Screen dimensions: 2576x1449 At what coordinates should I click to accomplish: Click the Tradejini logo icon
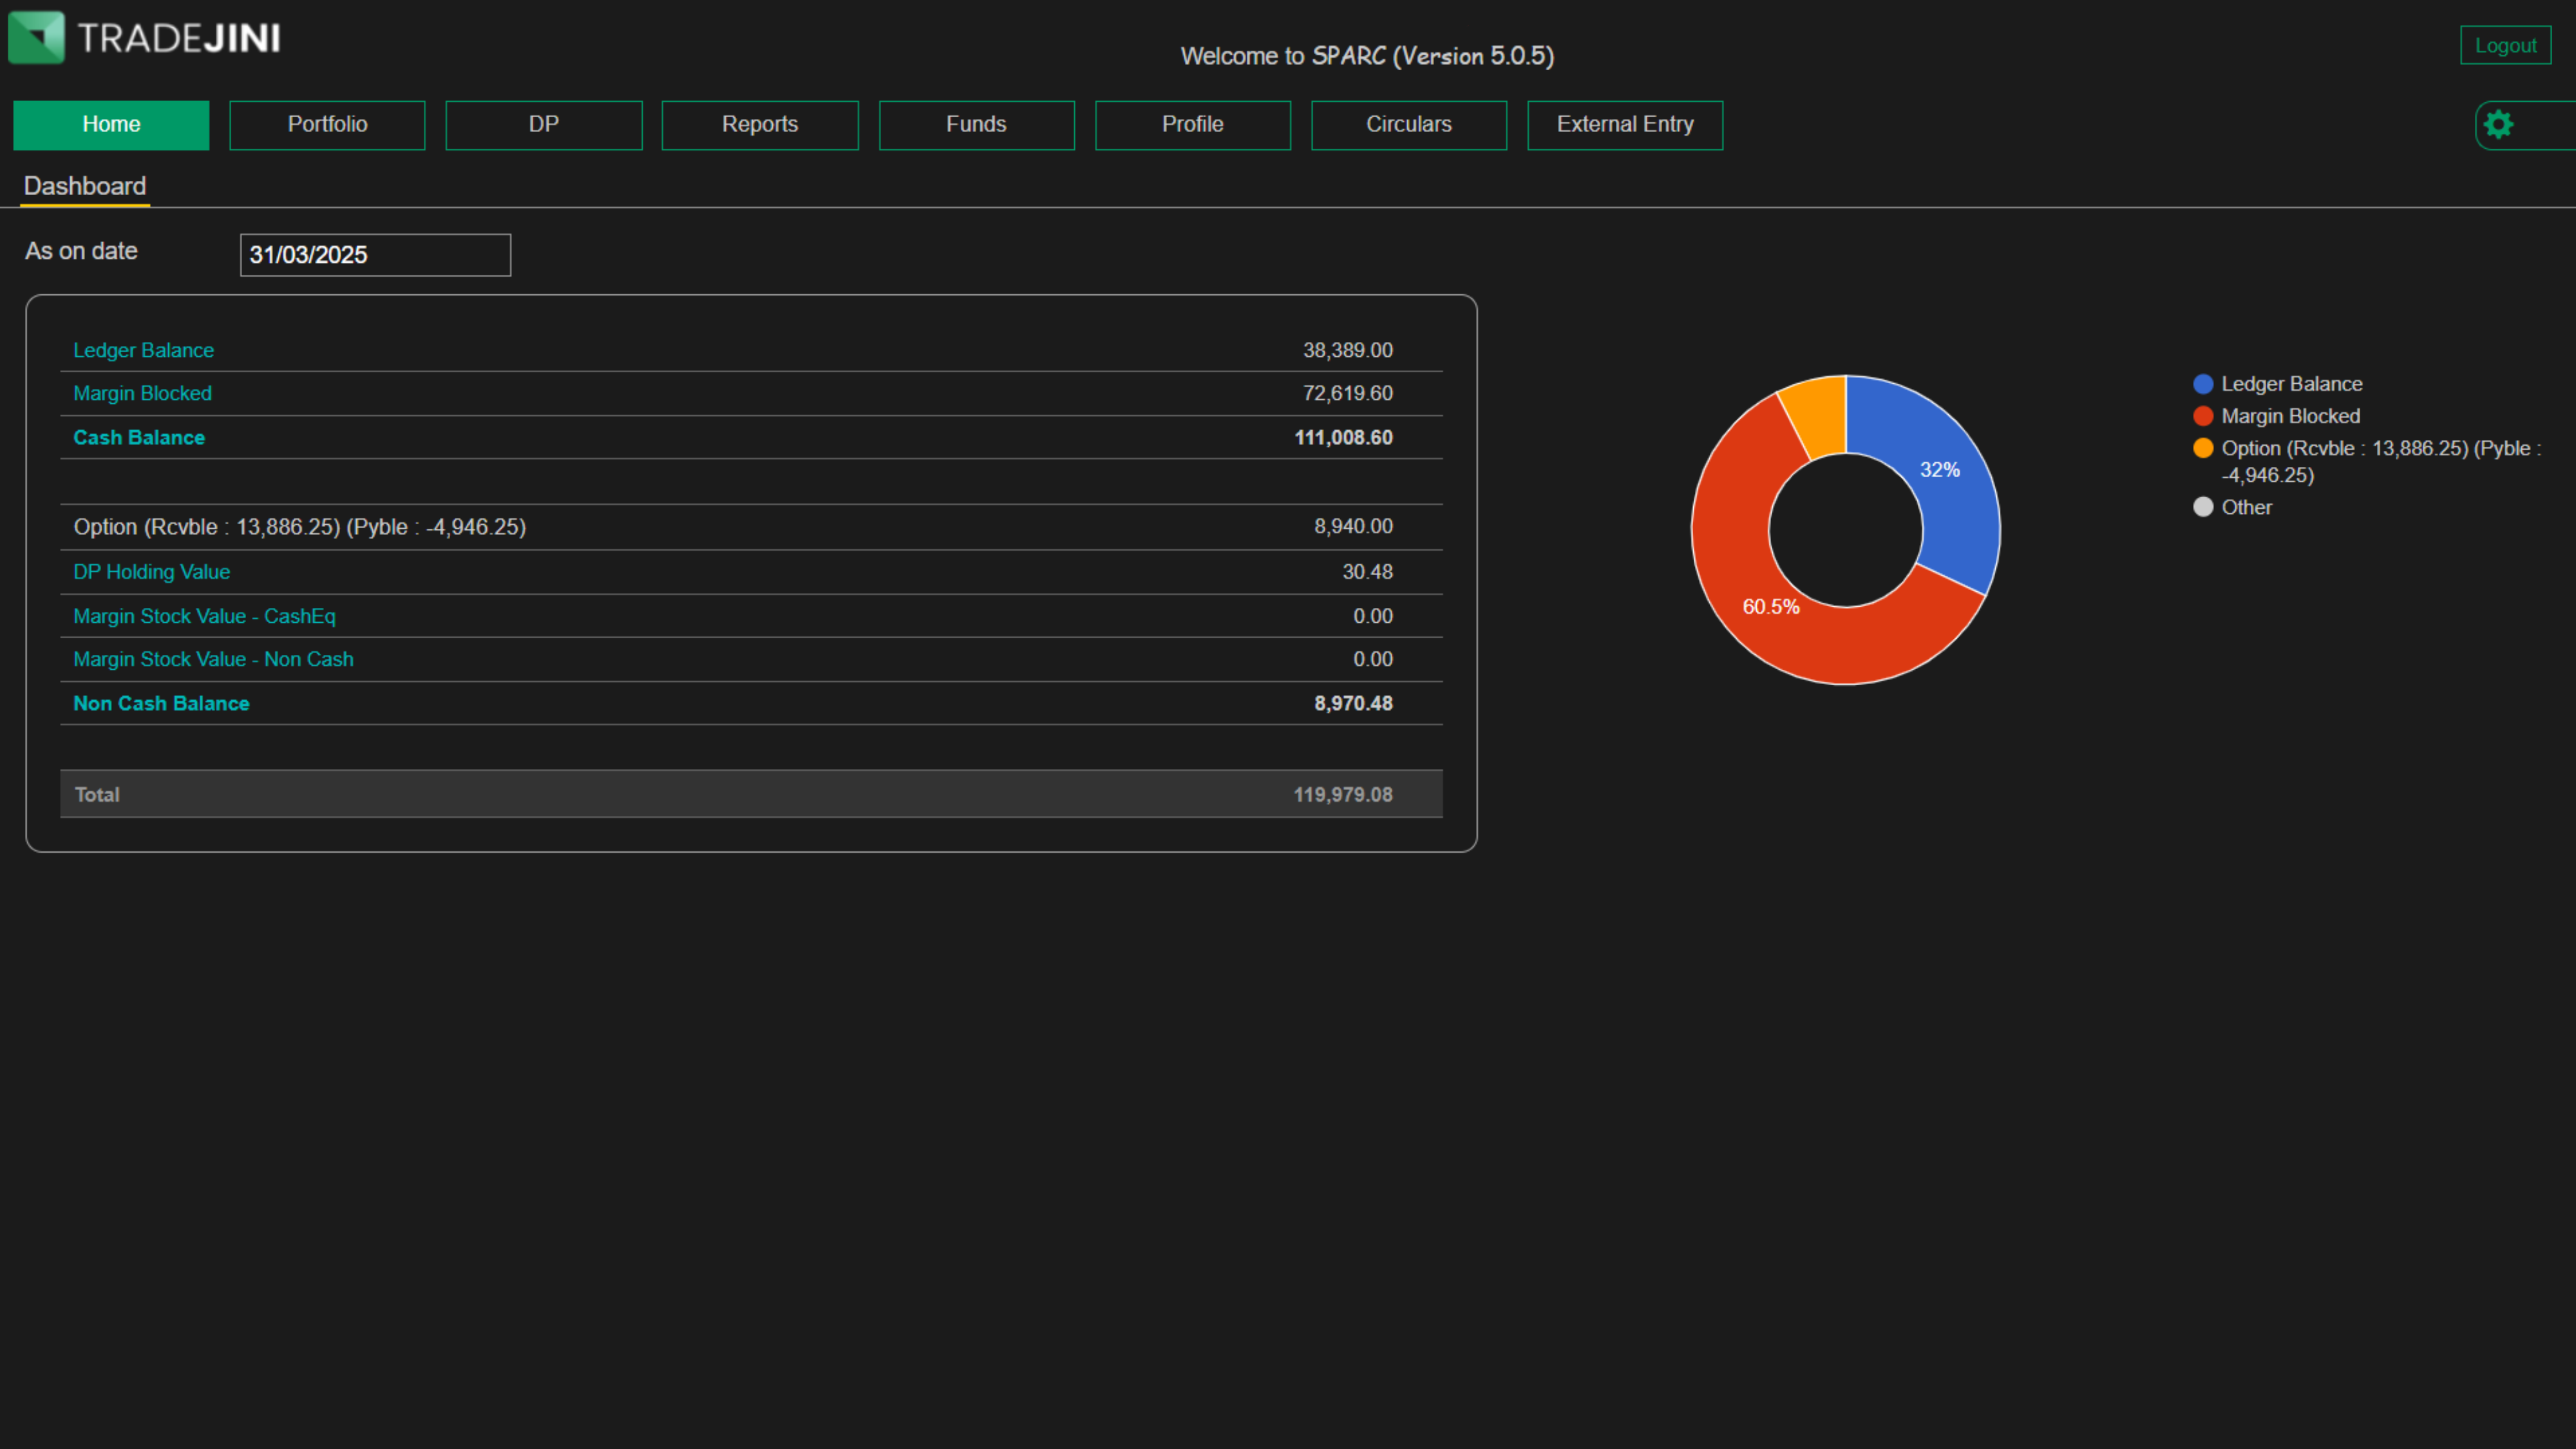pos(36,38)
